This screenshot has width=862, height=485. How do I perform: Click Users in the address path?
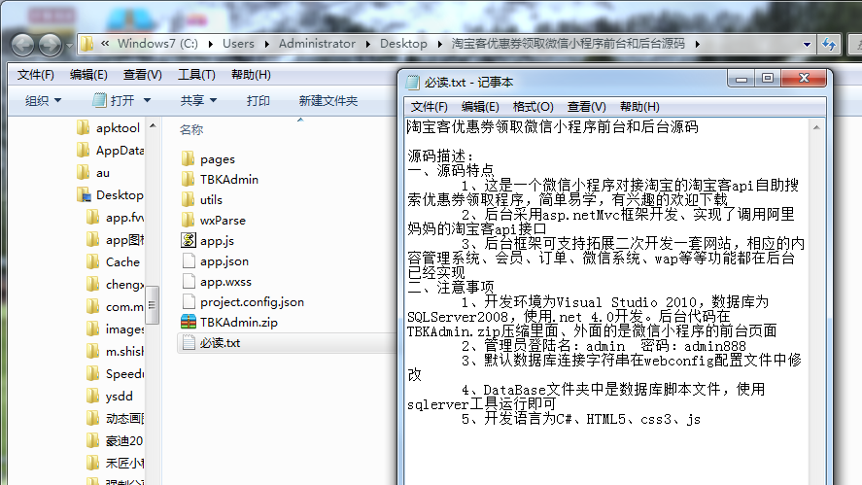(238, 44)
